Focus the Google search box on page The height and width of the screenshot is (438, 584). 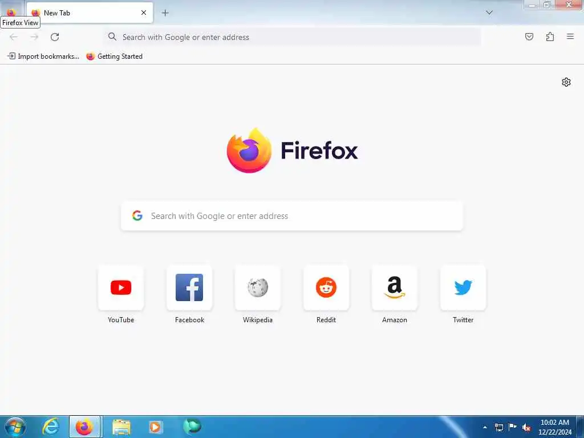(292, 216)
